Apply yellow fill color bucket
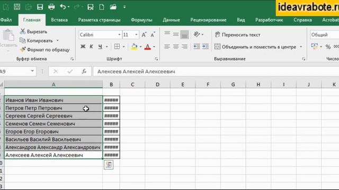Image resolution: width=339 pixels, height=190 pixels. (134, 47)
